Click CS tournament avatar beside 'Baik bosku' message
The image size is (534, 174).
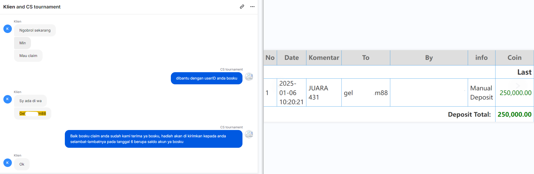[249, 134]
